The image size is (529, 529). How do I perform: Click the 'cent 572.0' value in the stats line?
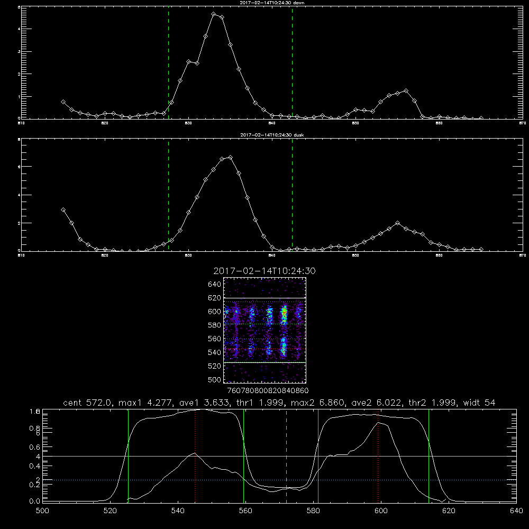click(x=88, y=403)
